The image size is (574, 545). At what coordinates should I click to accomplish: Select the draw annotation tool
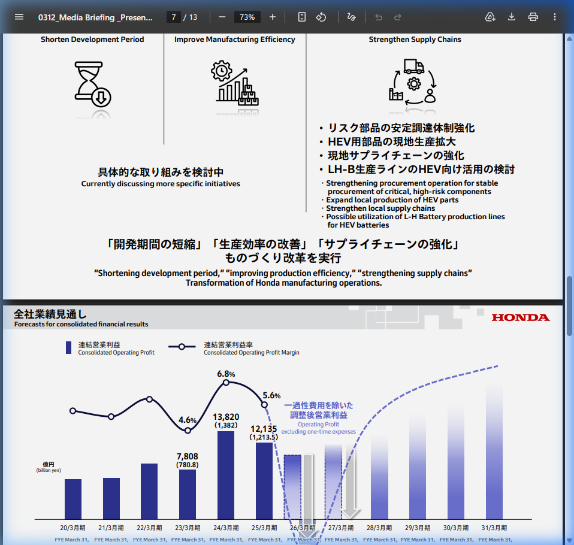coord(352,17)
